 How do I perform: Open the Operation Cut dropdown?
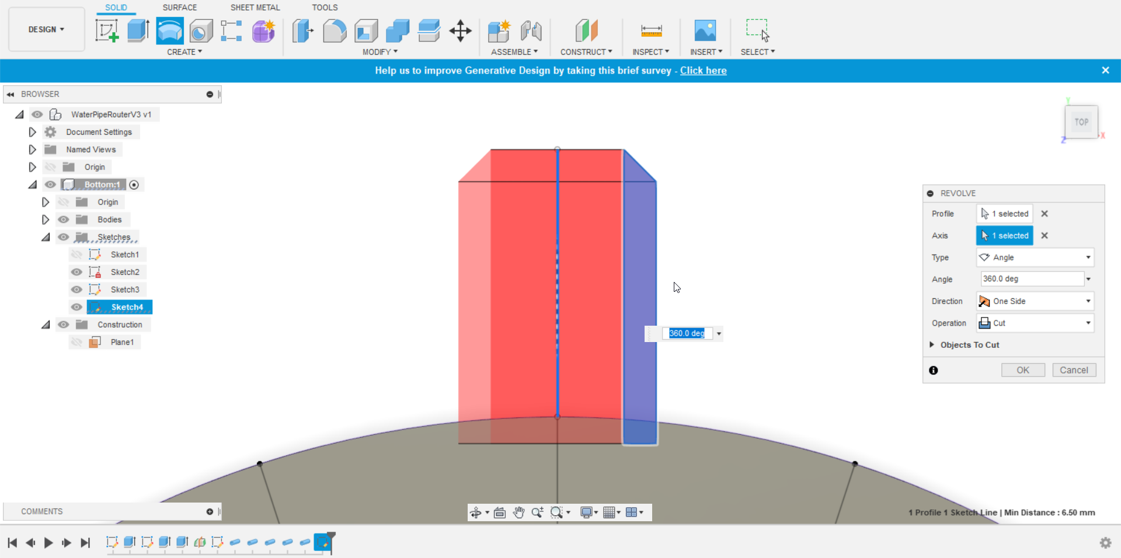pos(1035,323)
